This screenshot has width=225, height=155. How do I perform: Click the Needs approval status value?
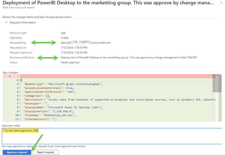coord(70,62)
